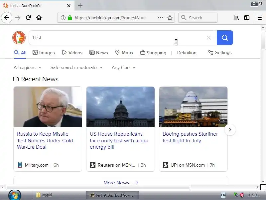Click the vertical scrollbar down arrow

263,182
